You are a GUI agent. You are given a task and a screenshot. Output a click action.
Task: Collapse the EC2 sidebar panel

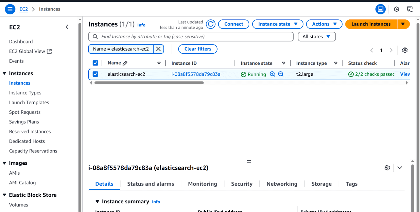[x=67, y=27]
